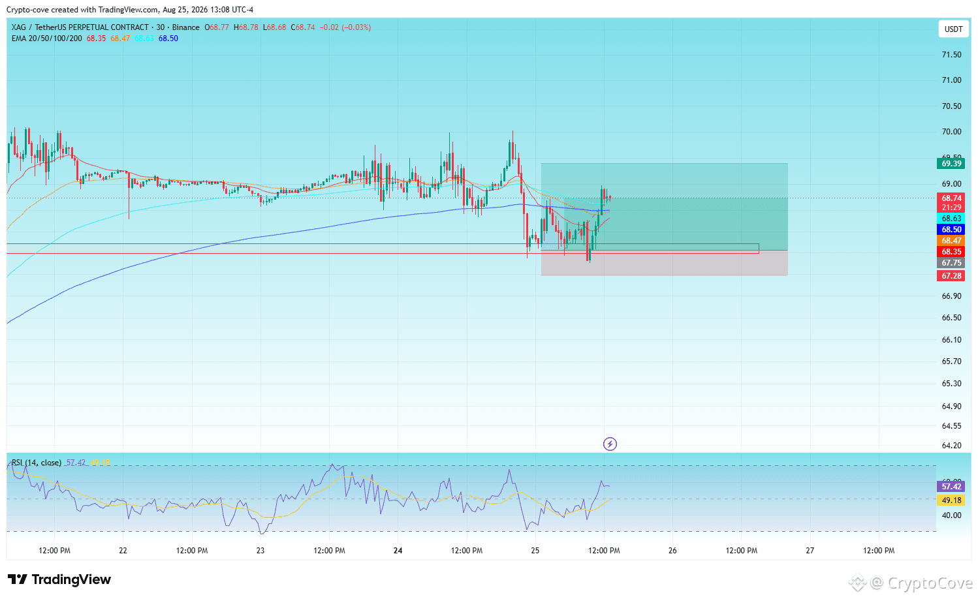Viewport: 978px width, 599px height.
Task: Open the TradingView logo at bottom left
Action: [59, 579]
